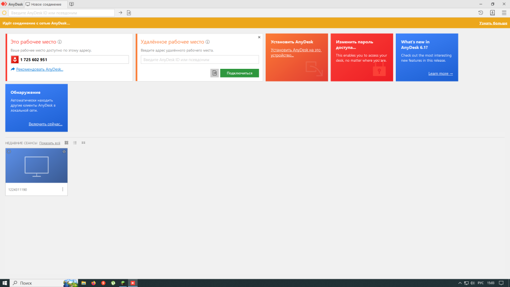Click Установить AnyDesk на это устройство link

click(296, 53)
